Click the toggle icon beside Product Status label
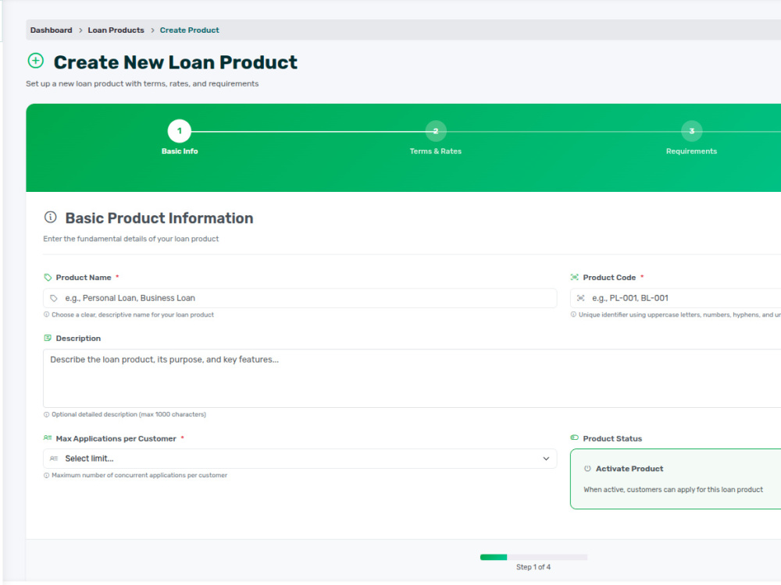 click(574, 438)
